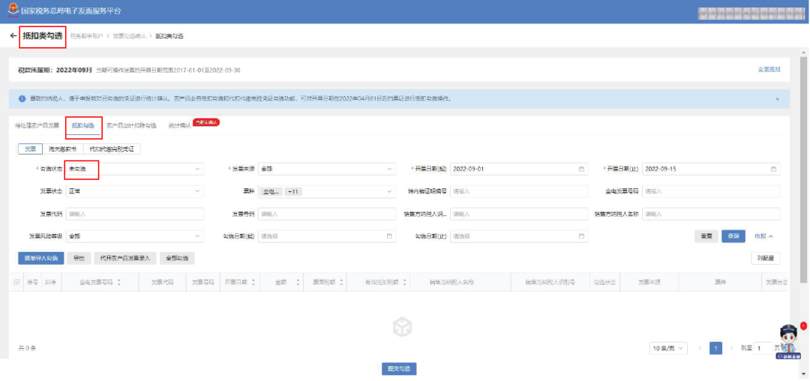Screen dimensions: 810x381
Task: Close the blue notice banner
Action: [x=776, y=99]
